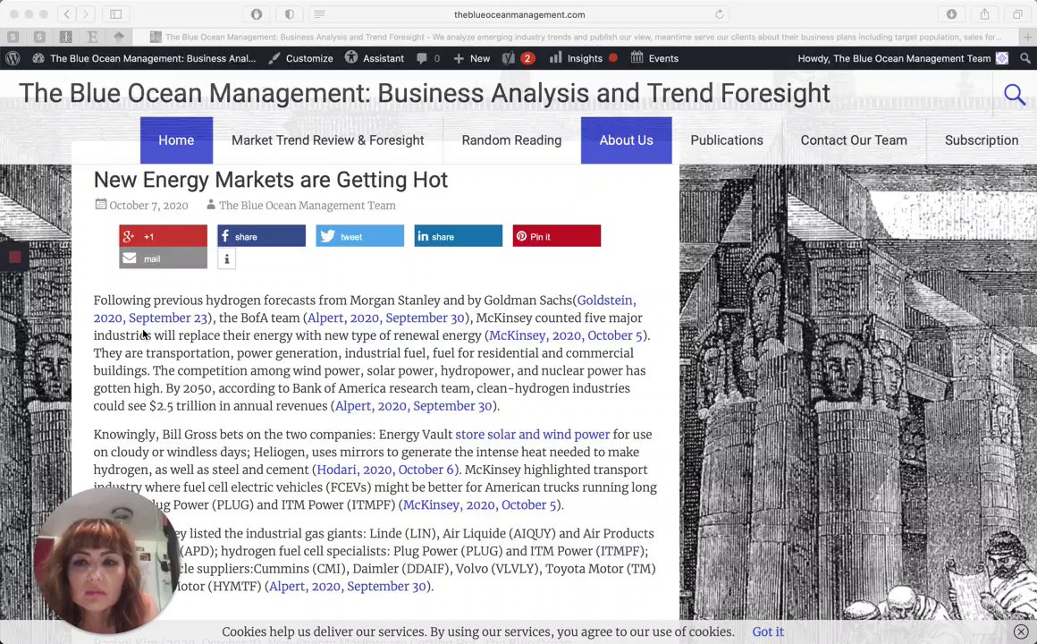Click the Safari forward arrow

(86, 14)
